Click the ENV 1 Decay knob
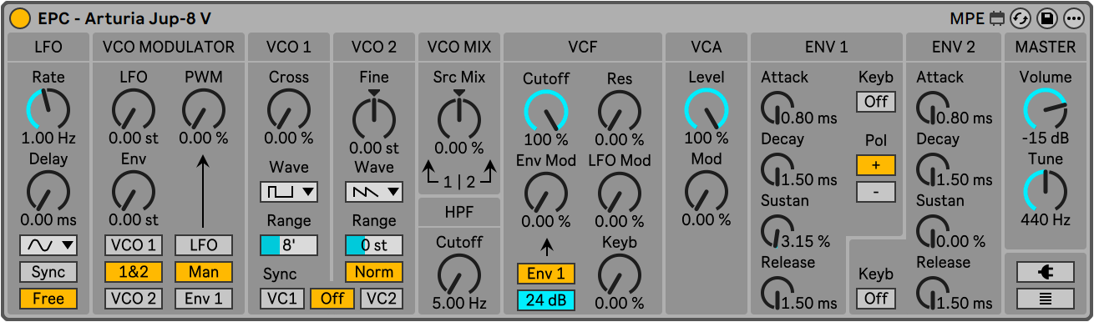 777,169
